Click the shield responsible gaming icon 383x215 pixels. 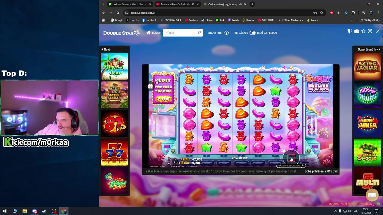(349, 31)
